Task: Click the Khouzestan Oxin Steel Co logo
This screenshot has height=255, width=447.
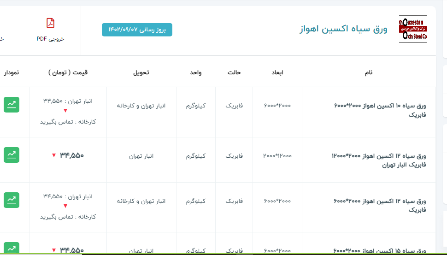Action: coord(412,29)
